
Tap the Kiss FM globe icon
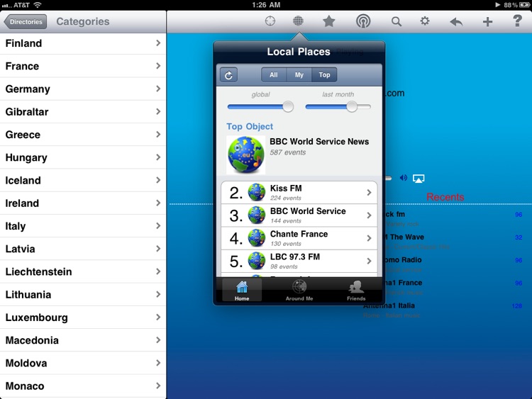(257, 192)
